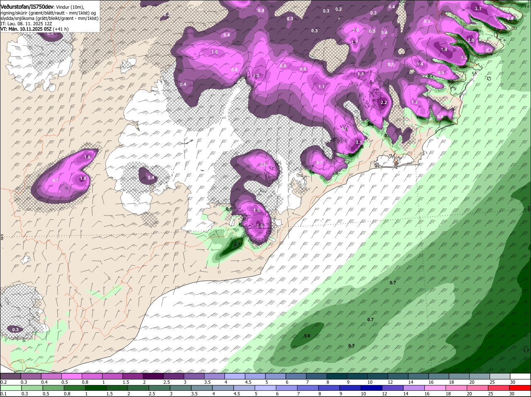This screenshot has height=397, width=531.
Task: Click the violet 14 swatch in the lower legend row
Action: [414, 388]
